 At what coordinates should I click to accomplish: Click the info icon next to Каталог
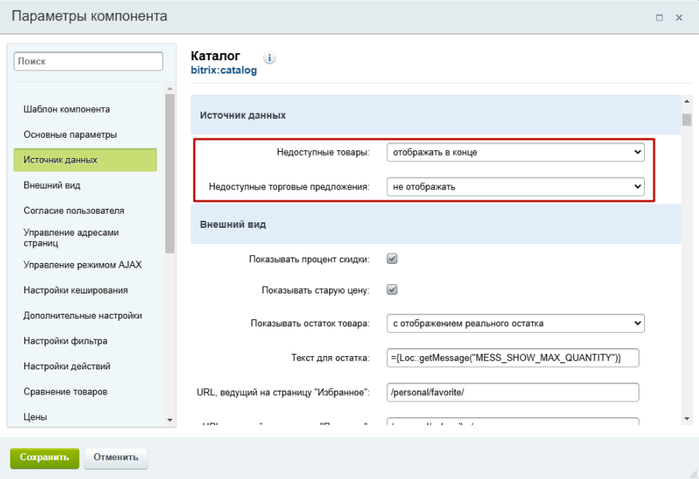tap(270, 58)
